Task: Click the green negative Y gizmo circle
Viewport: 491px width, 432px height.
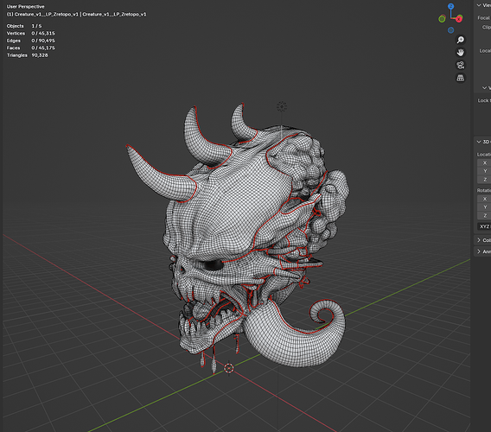Action: pyautogui.click(x=442, y=19)
